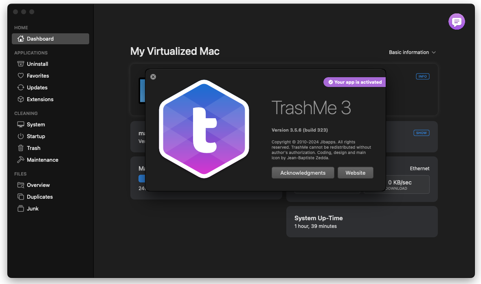Open Updates via its refresh icon

(20, 88)
